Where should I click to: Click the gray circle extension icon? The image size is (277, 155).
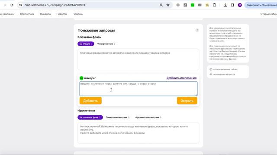click(x=178, y=5)
